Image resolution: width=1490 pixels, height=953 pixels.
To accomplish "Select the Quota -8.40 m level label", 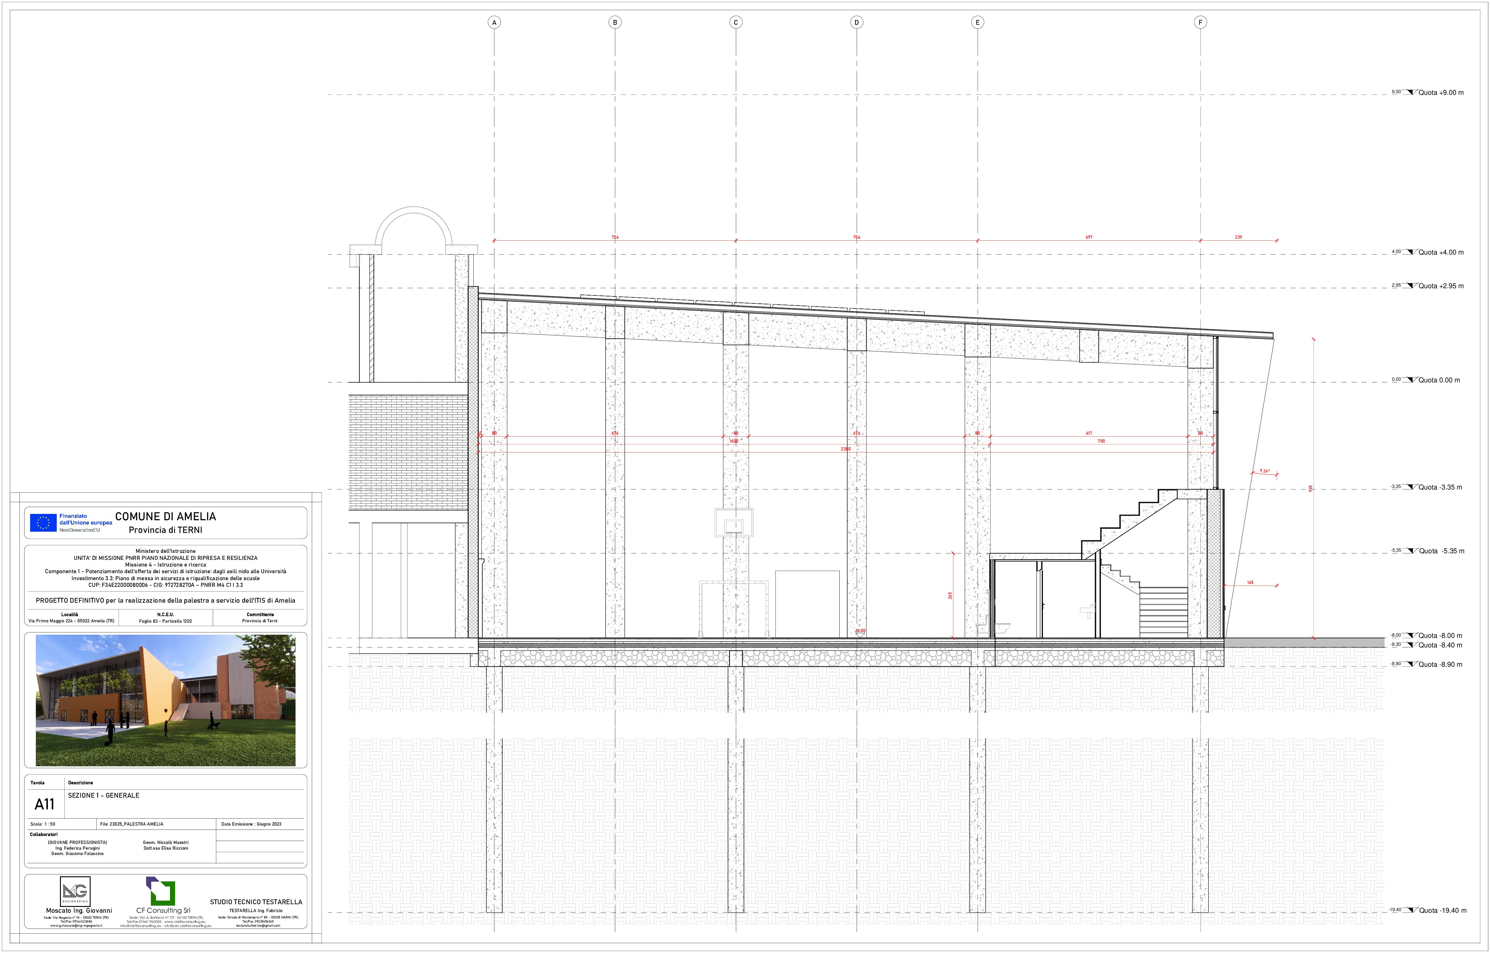I will 1441,645.
